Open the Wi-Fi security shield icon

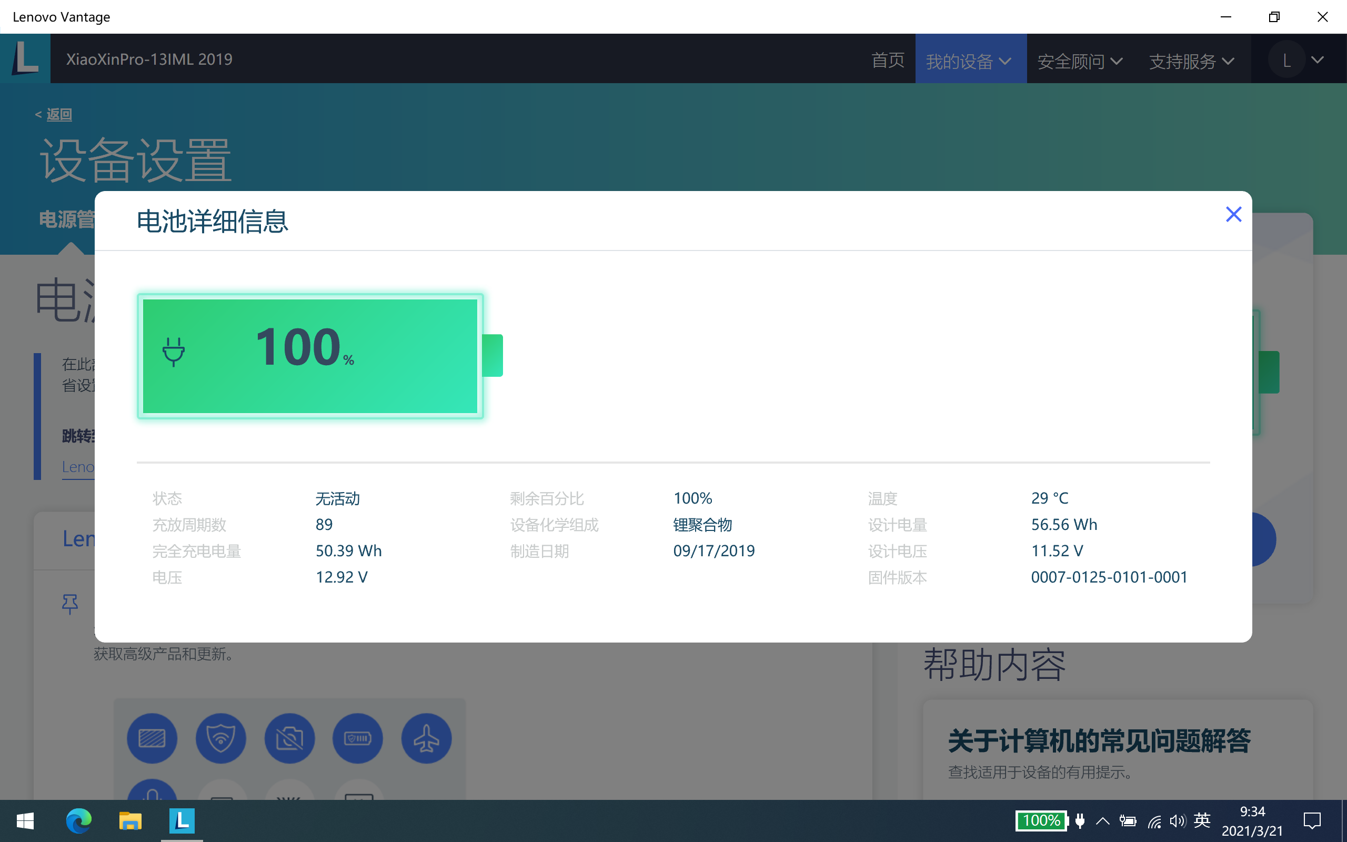point(221,738)
